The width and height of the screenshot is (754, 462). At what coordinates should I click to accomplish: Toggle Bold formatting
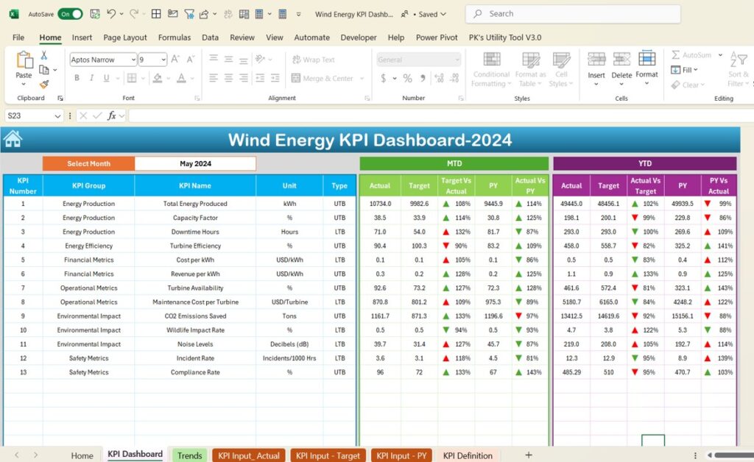[77, 78]
